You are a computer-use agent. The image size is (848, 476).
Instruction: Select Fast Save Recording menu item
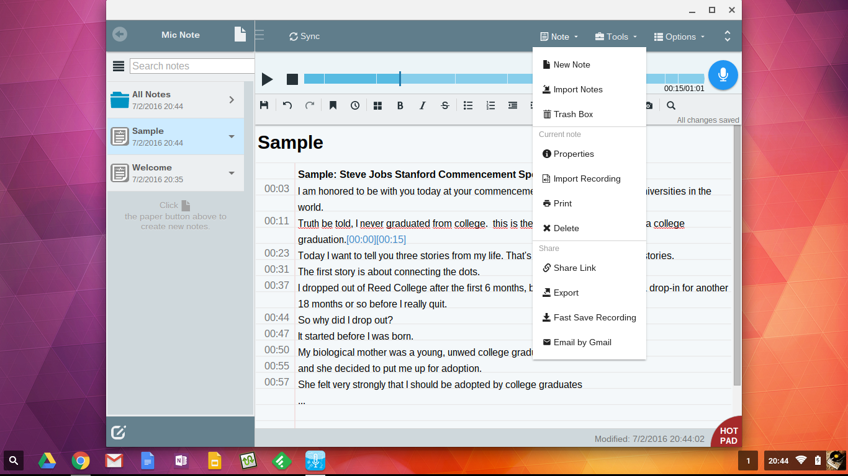pyautogui.click(x=589, y=317)
